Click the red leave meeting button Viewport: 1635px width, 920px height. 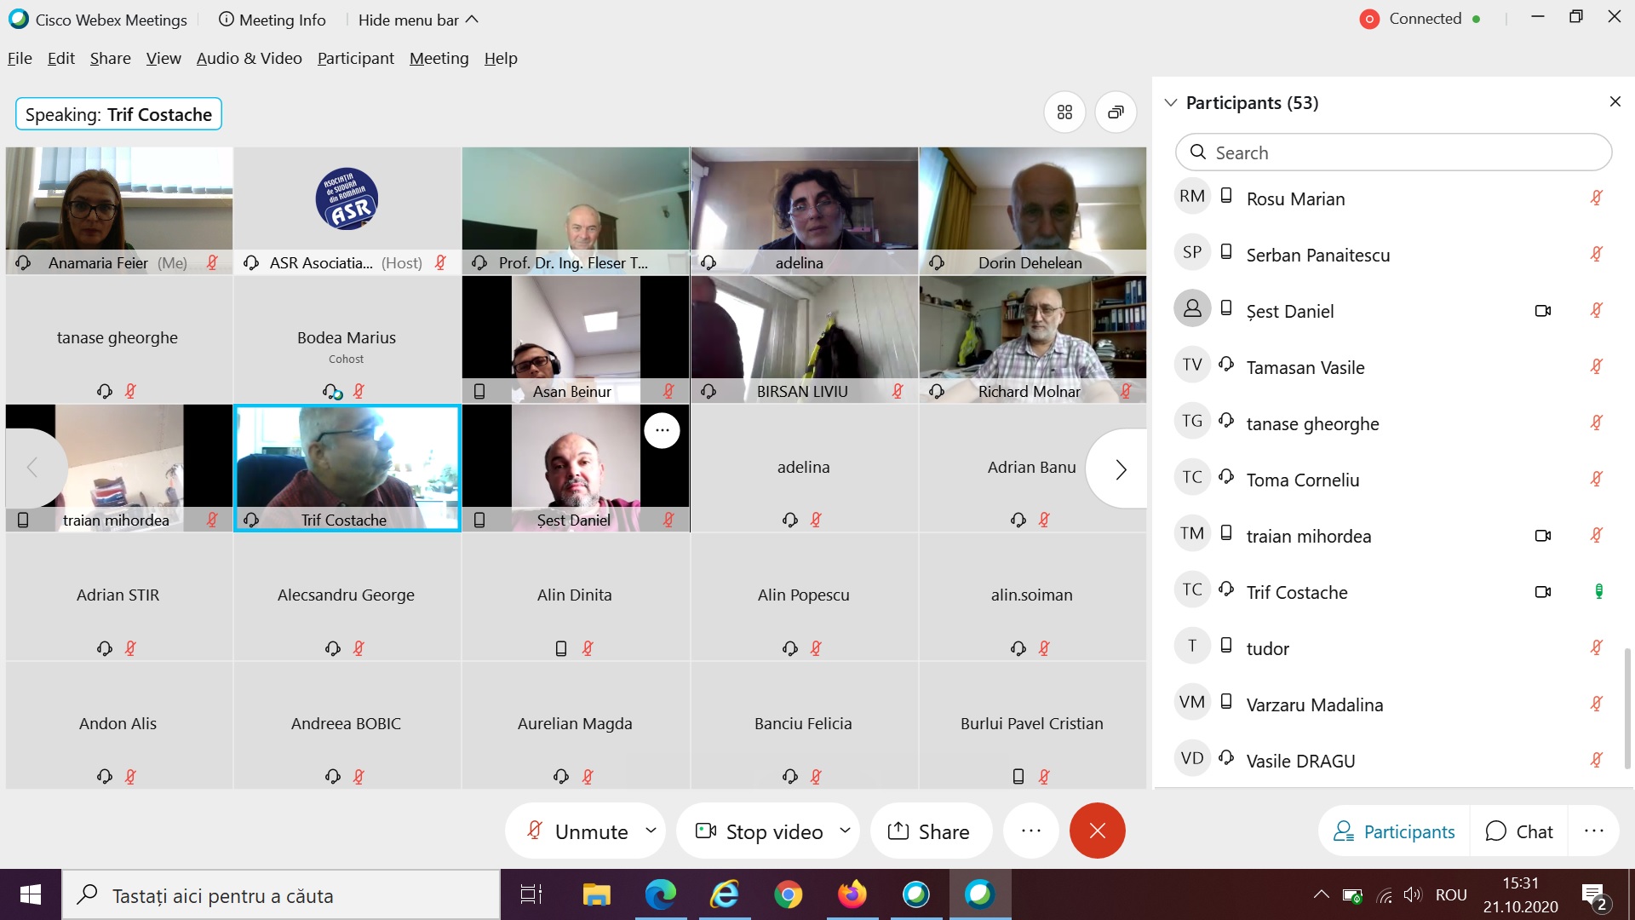click(1097, 831)
